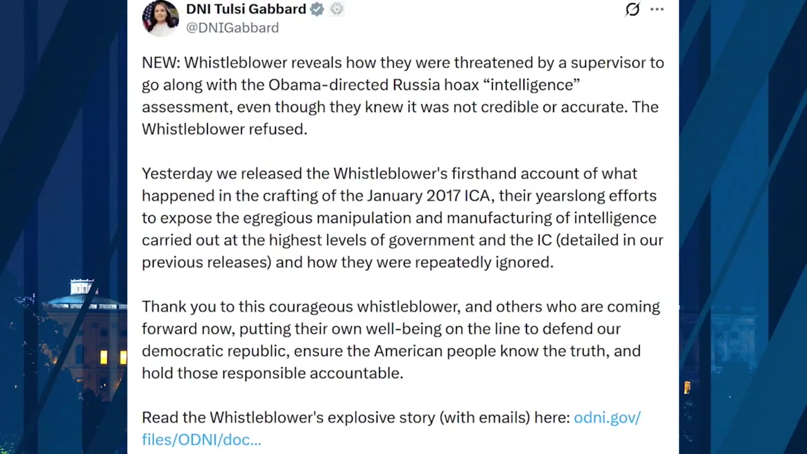Click the blue verified checkmark badge

click(x=317, y=9)
